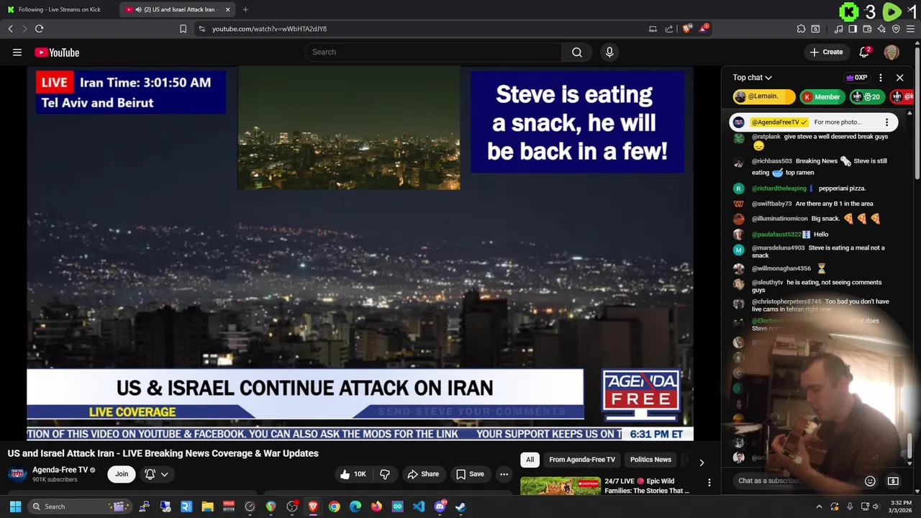Open chat more options three dots
This screenshot has height=518, width=921.
881,78
